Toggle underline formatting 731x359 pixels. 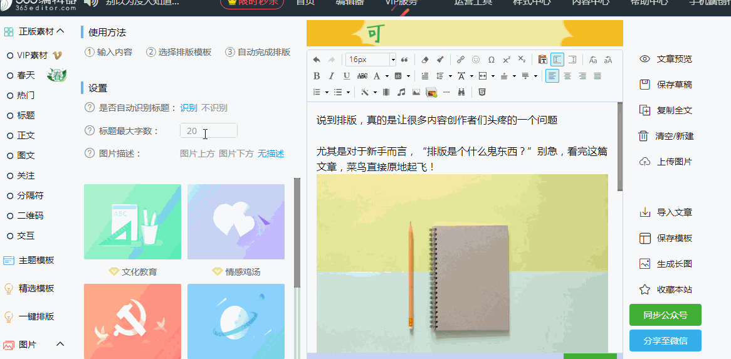[347, 76]
